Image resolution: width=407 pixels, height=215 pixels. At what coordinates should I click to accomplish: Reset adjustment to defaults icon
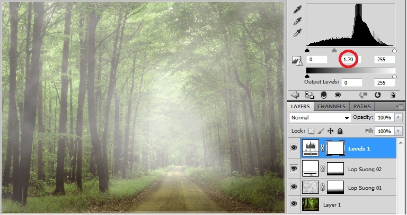[377, 95]
